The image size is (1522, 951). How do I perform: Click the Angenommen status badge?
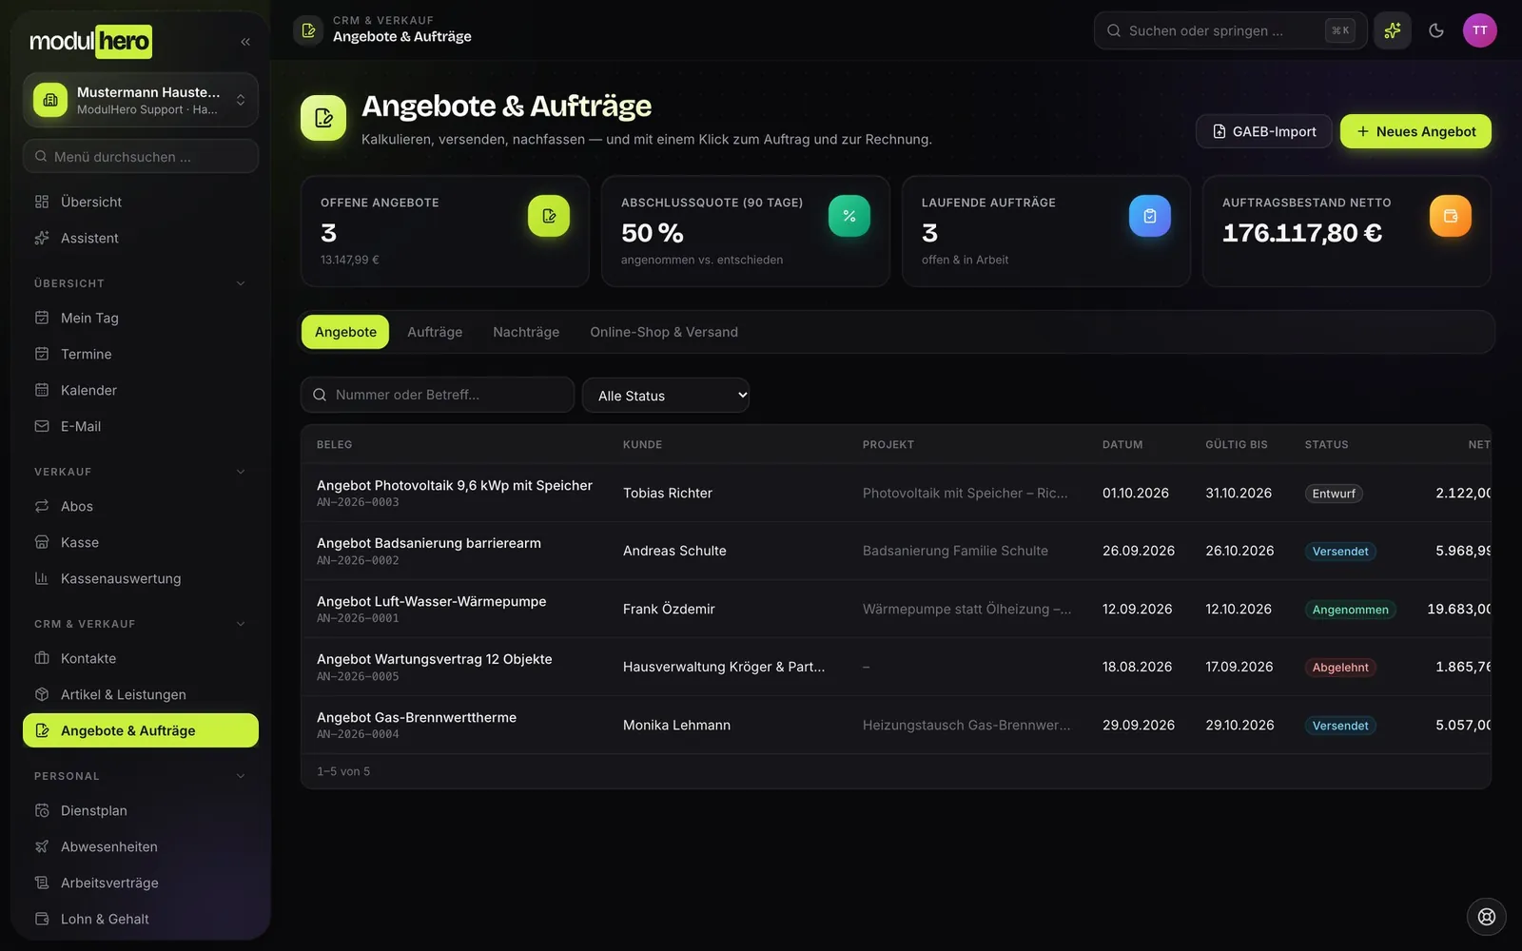tap(1350, 610)
